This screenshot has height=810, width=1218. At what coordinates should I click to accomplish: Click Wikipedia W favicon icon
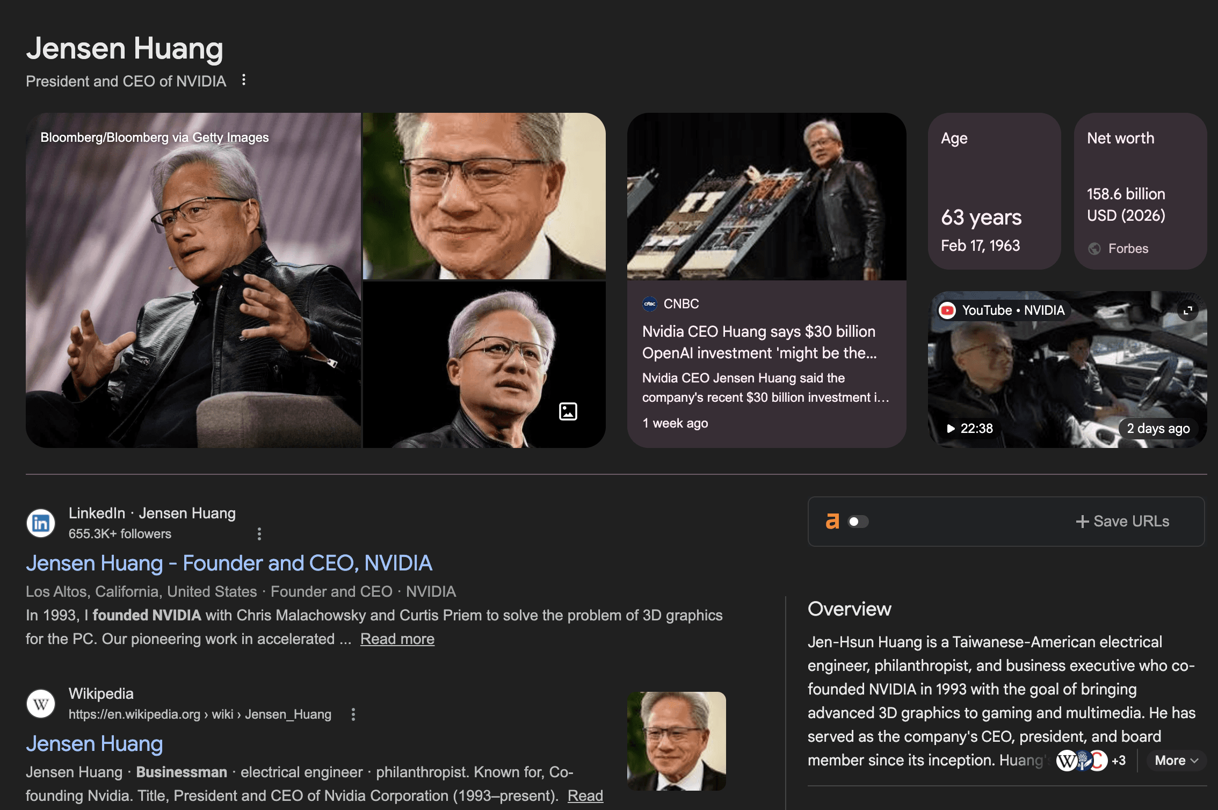pos(41,704)
